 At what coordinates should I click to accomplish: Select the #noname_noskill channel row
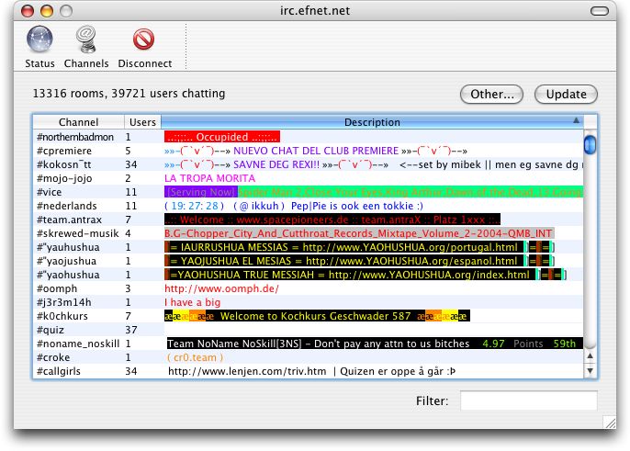click(309, 344)
